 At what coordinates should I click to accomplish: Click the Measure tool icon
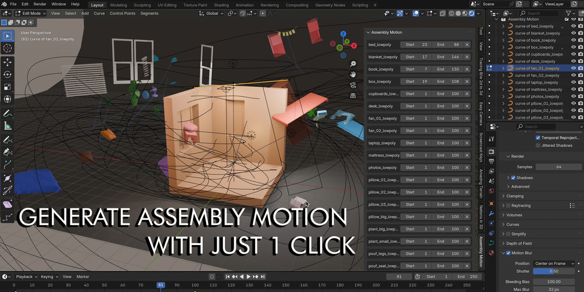point(8,126)
